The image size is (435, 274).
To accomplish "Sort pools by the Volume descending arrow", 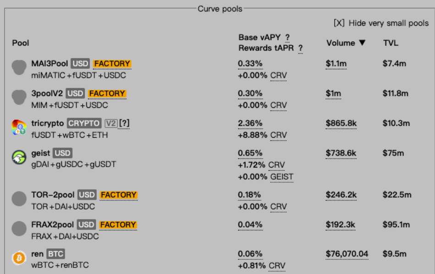I will [362, 43].
